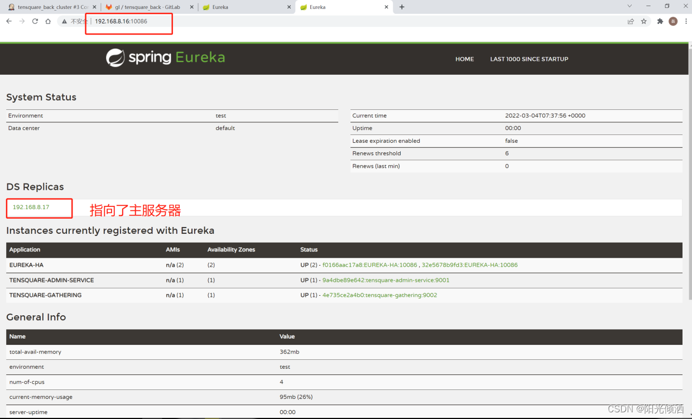Click the not-secure warning icon
The height and width of the screenshot is (419, 692).
coord(65,21)
